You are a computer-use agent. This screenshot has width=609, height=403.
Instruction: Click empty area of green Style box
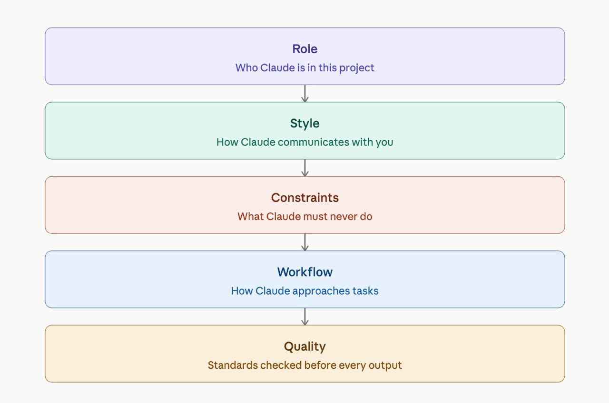(x=143, y=131)
